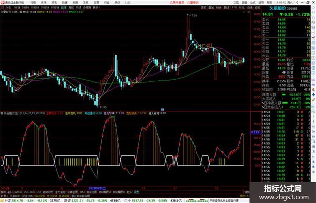
Task: Click the 久量股份 stock name header
Action: 278,8
